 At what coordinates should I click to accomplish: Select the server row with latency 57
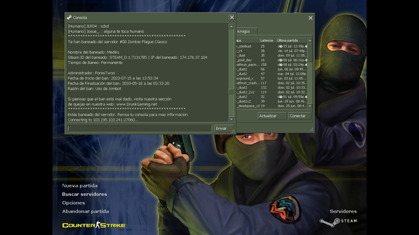(272, 78)
